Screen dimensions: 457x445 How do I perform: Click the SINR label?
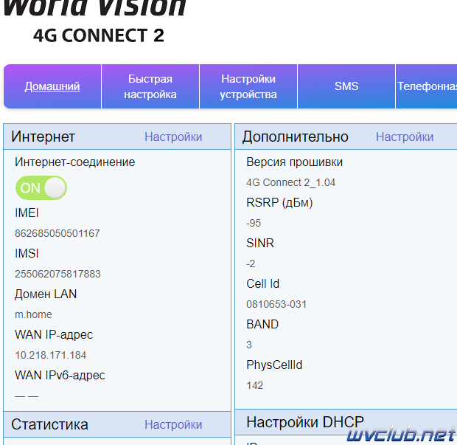260,243
